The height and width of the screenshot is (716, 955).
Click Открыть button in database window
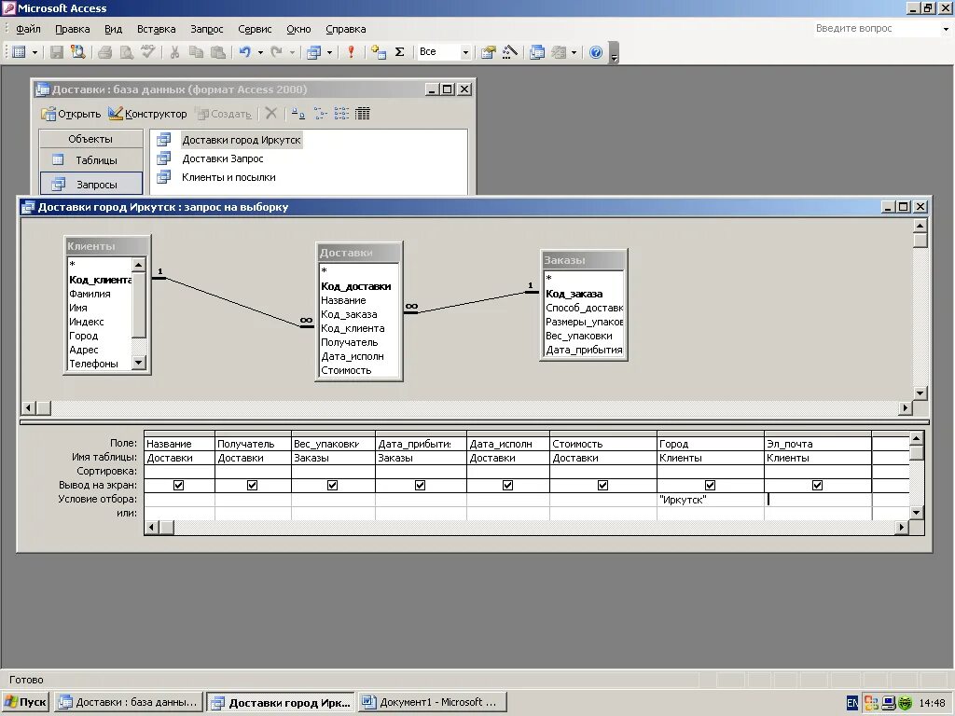[71, 114]
